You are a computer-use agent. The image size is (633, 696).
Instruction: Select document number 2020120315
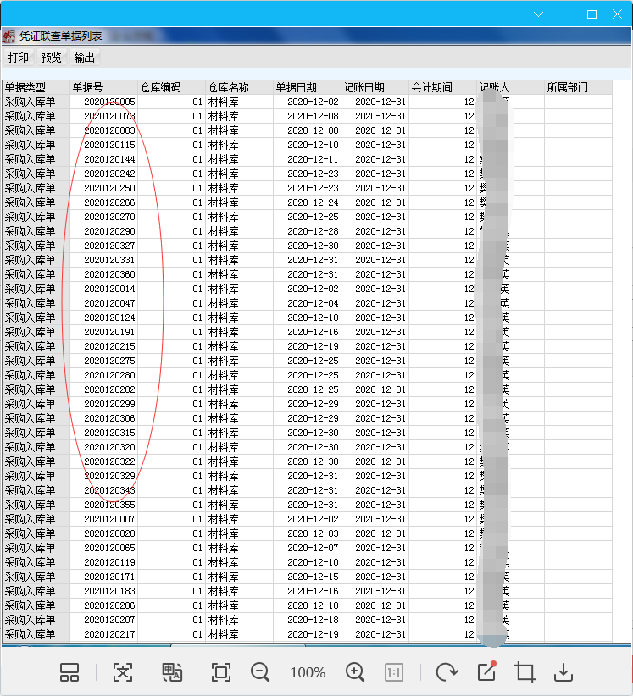(109, 433)
